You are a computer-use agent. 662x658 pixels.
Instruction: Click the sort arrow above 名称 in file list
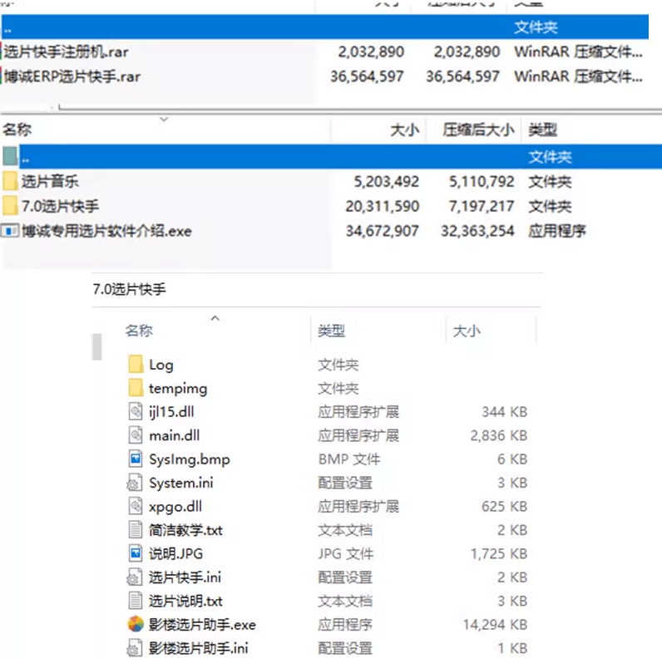click(215, 318)
